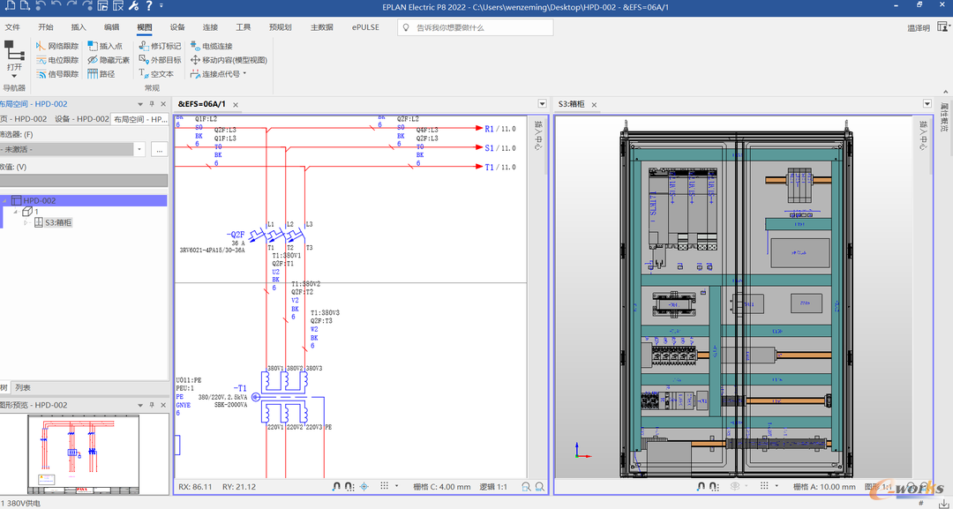Click the wrench tool icon in title bar
953x509 pixels.
[x=134, y=6]
